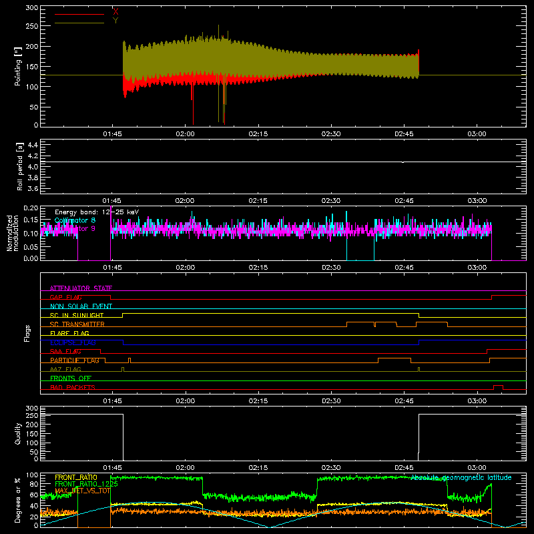Viewport: 534px width, 534px height.
Task: Select the PARTICLE_FLAG label
Action: point(75,360)
